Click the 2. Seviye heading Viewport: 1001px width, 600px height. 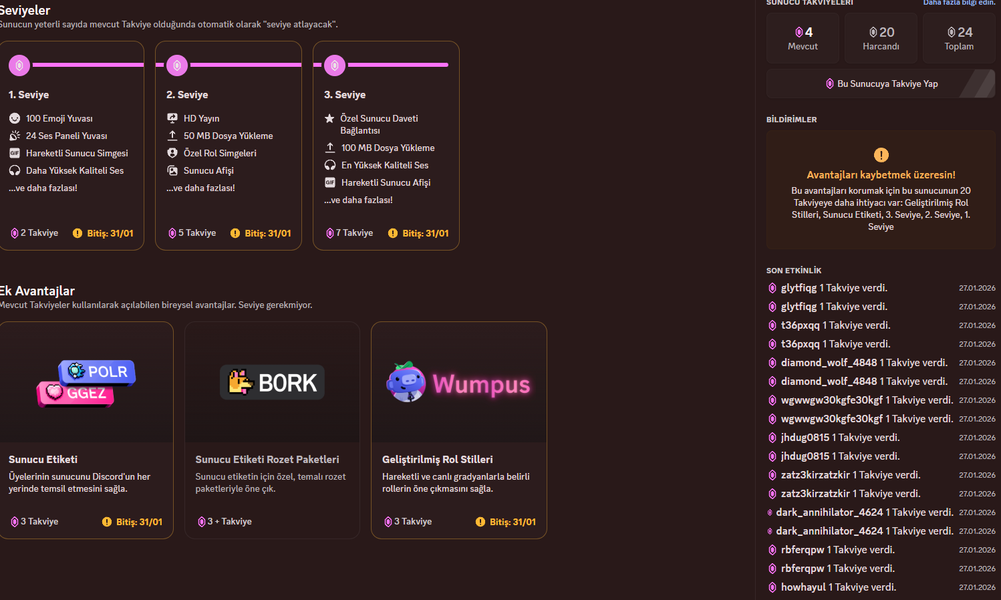click(187, 95)
